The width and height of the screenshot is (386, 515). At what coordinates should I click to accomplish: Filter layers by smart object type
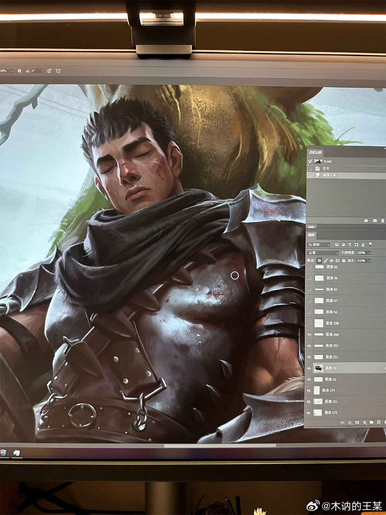363,245
